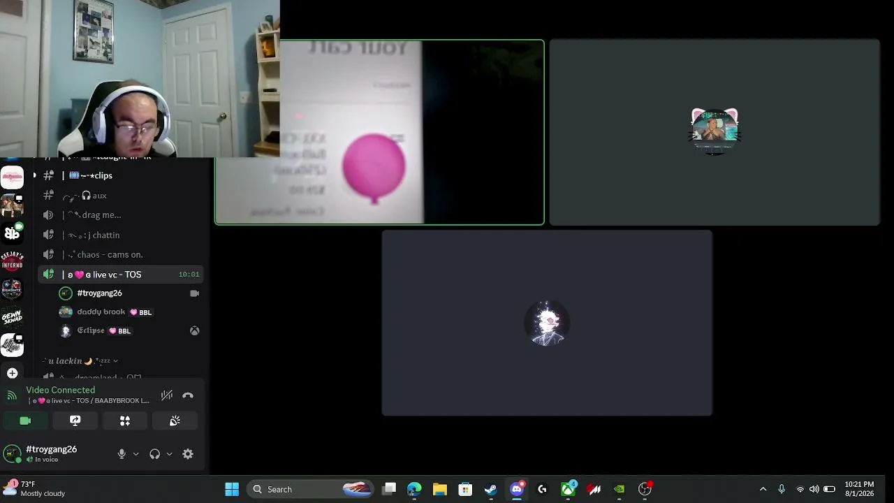Screen dimensions: 894x503
Task: Open the clock and date panel
Action: point(859,489)
